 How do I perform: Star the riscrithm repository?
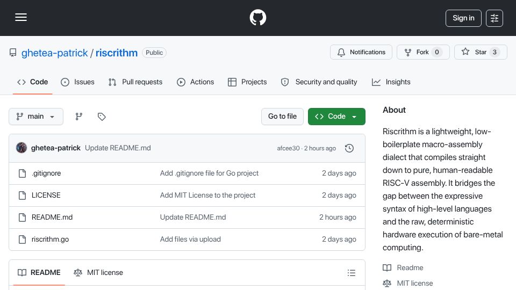point(481,52)
